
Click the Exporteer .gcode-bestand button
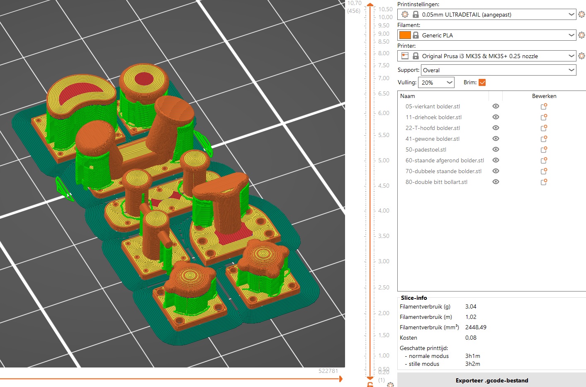(491, 380)
